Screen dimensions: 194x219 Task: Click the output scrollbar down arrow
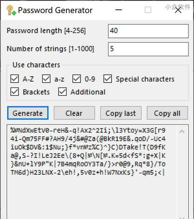pyautogui.click(x=182, y=218)
